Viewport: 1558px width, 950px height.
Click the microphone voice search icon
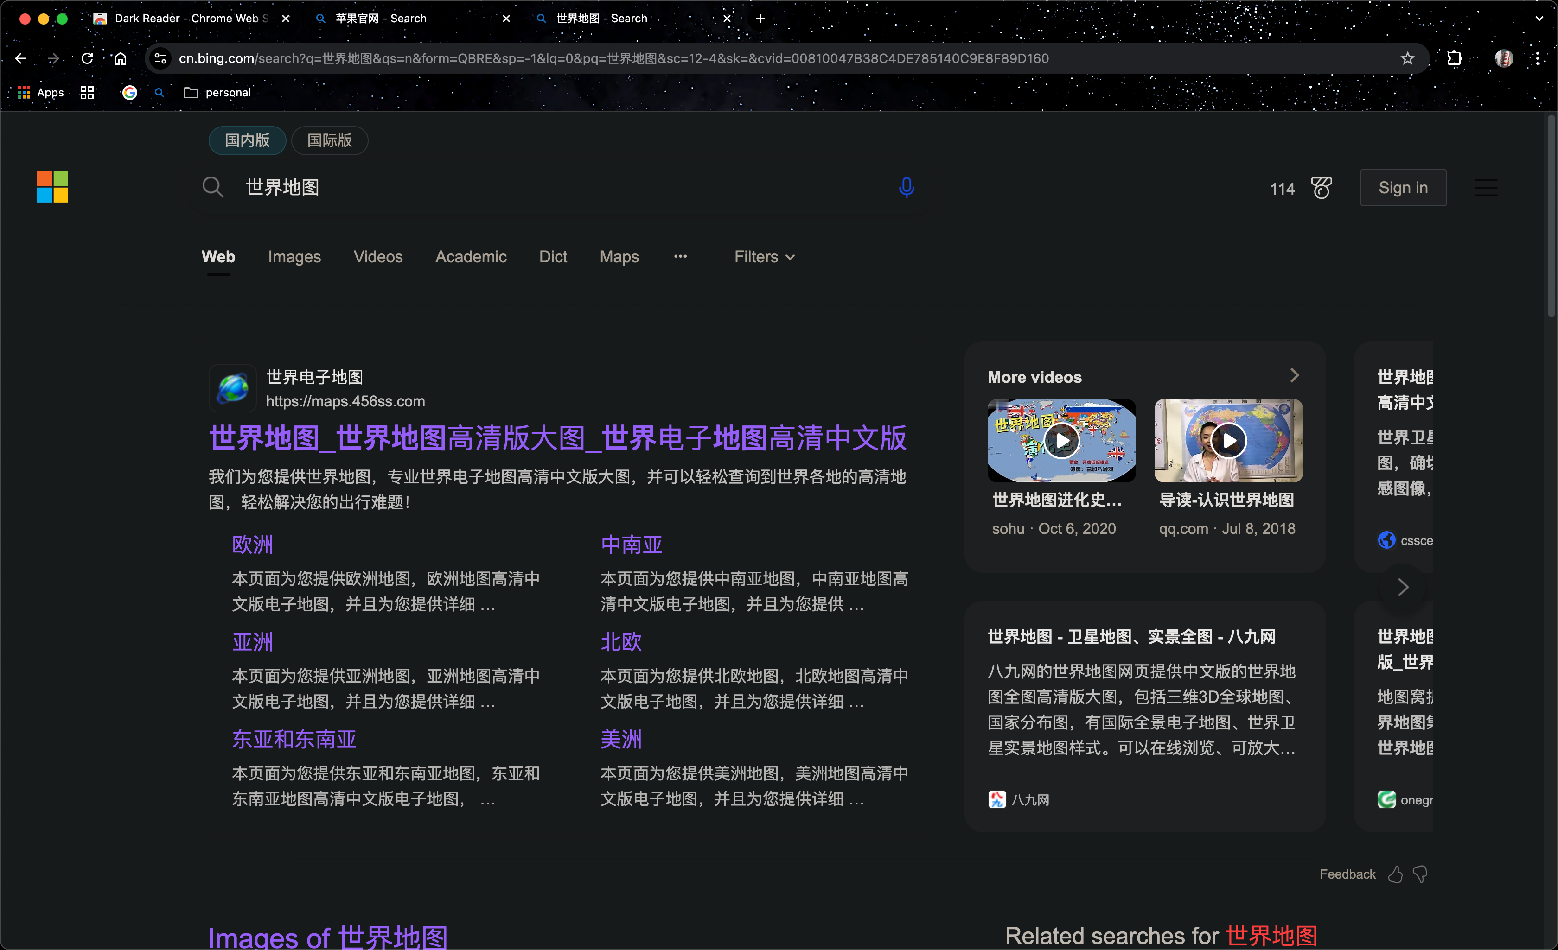906,187
